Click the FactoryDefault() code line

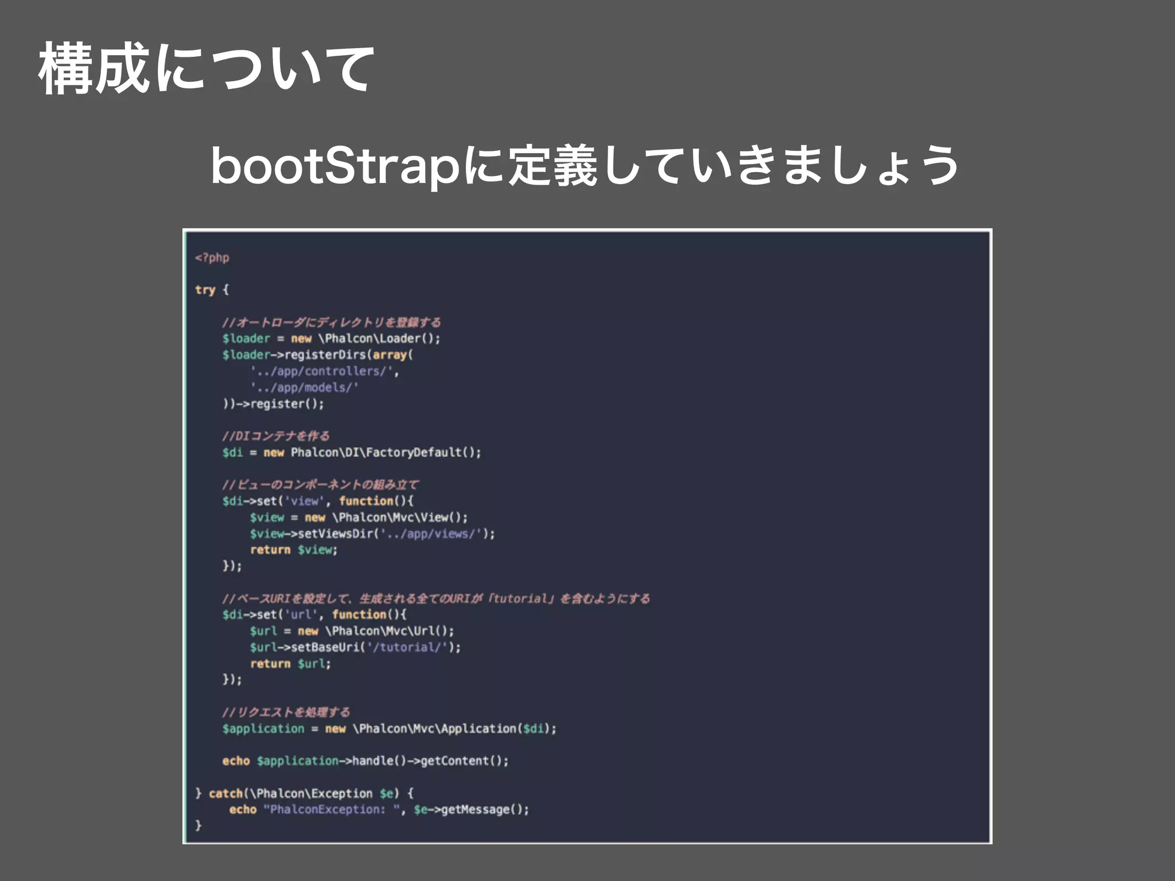tap(352, 453)
